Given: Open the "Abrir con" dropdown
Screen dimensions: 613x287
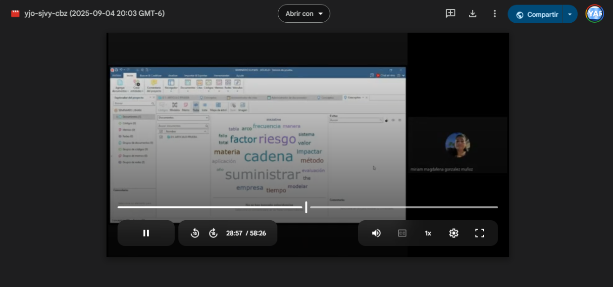Looking at the screenshot, I should (304, 14).
